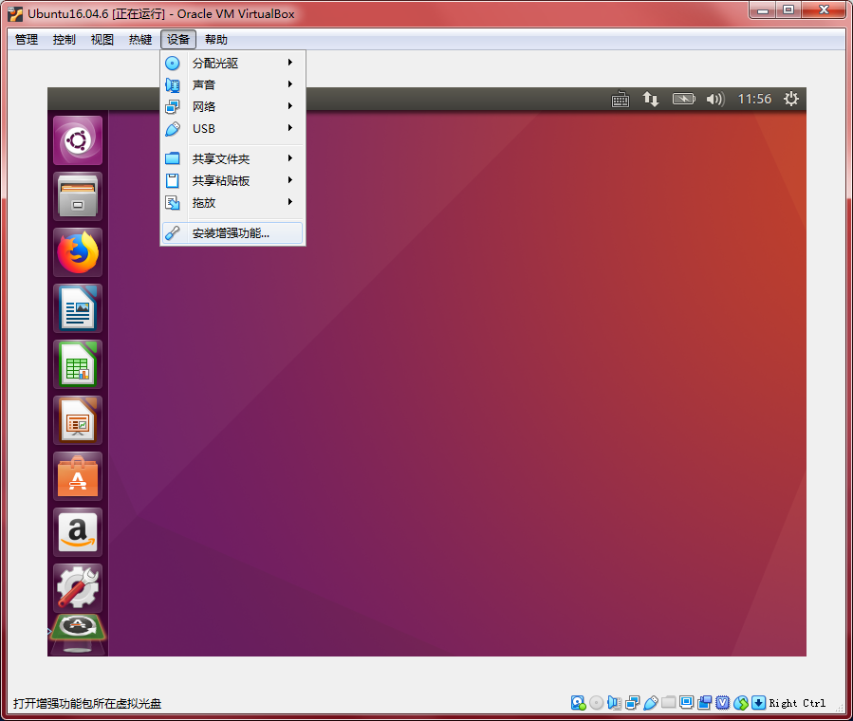Click the optical disc icon beside 分配光驱
This screenshot has height=721, width=853.
click(x=173, y=63)
